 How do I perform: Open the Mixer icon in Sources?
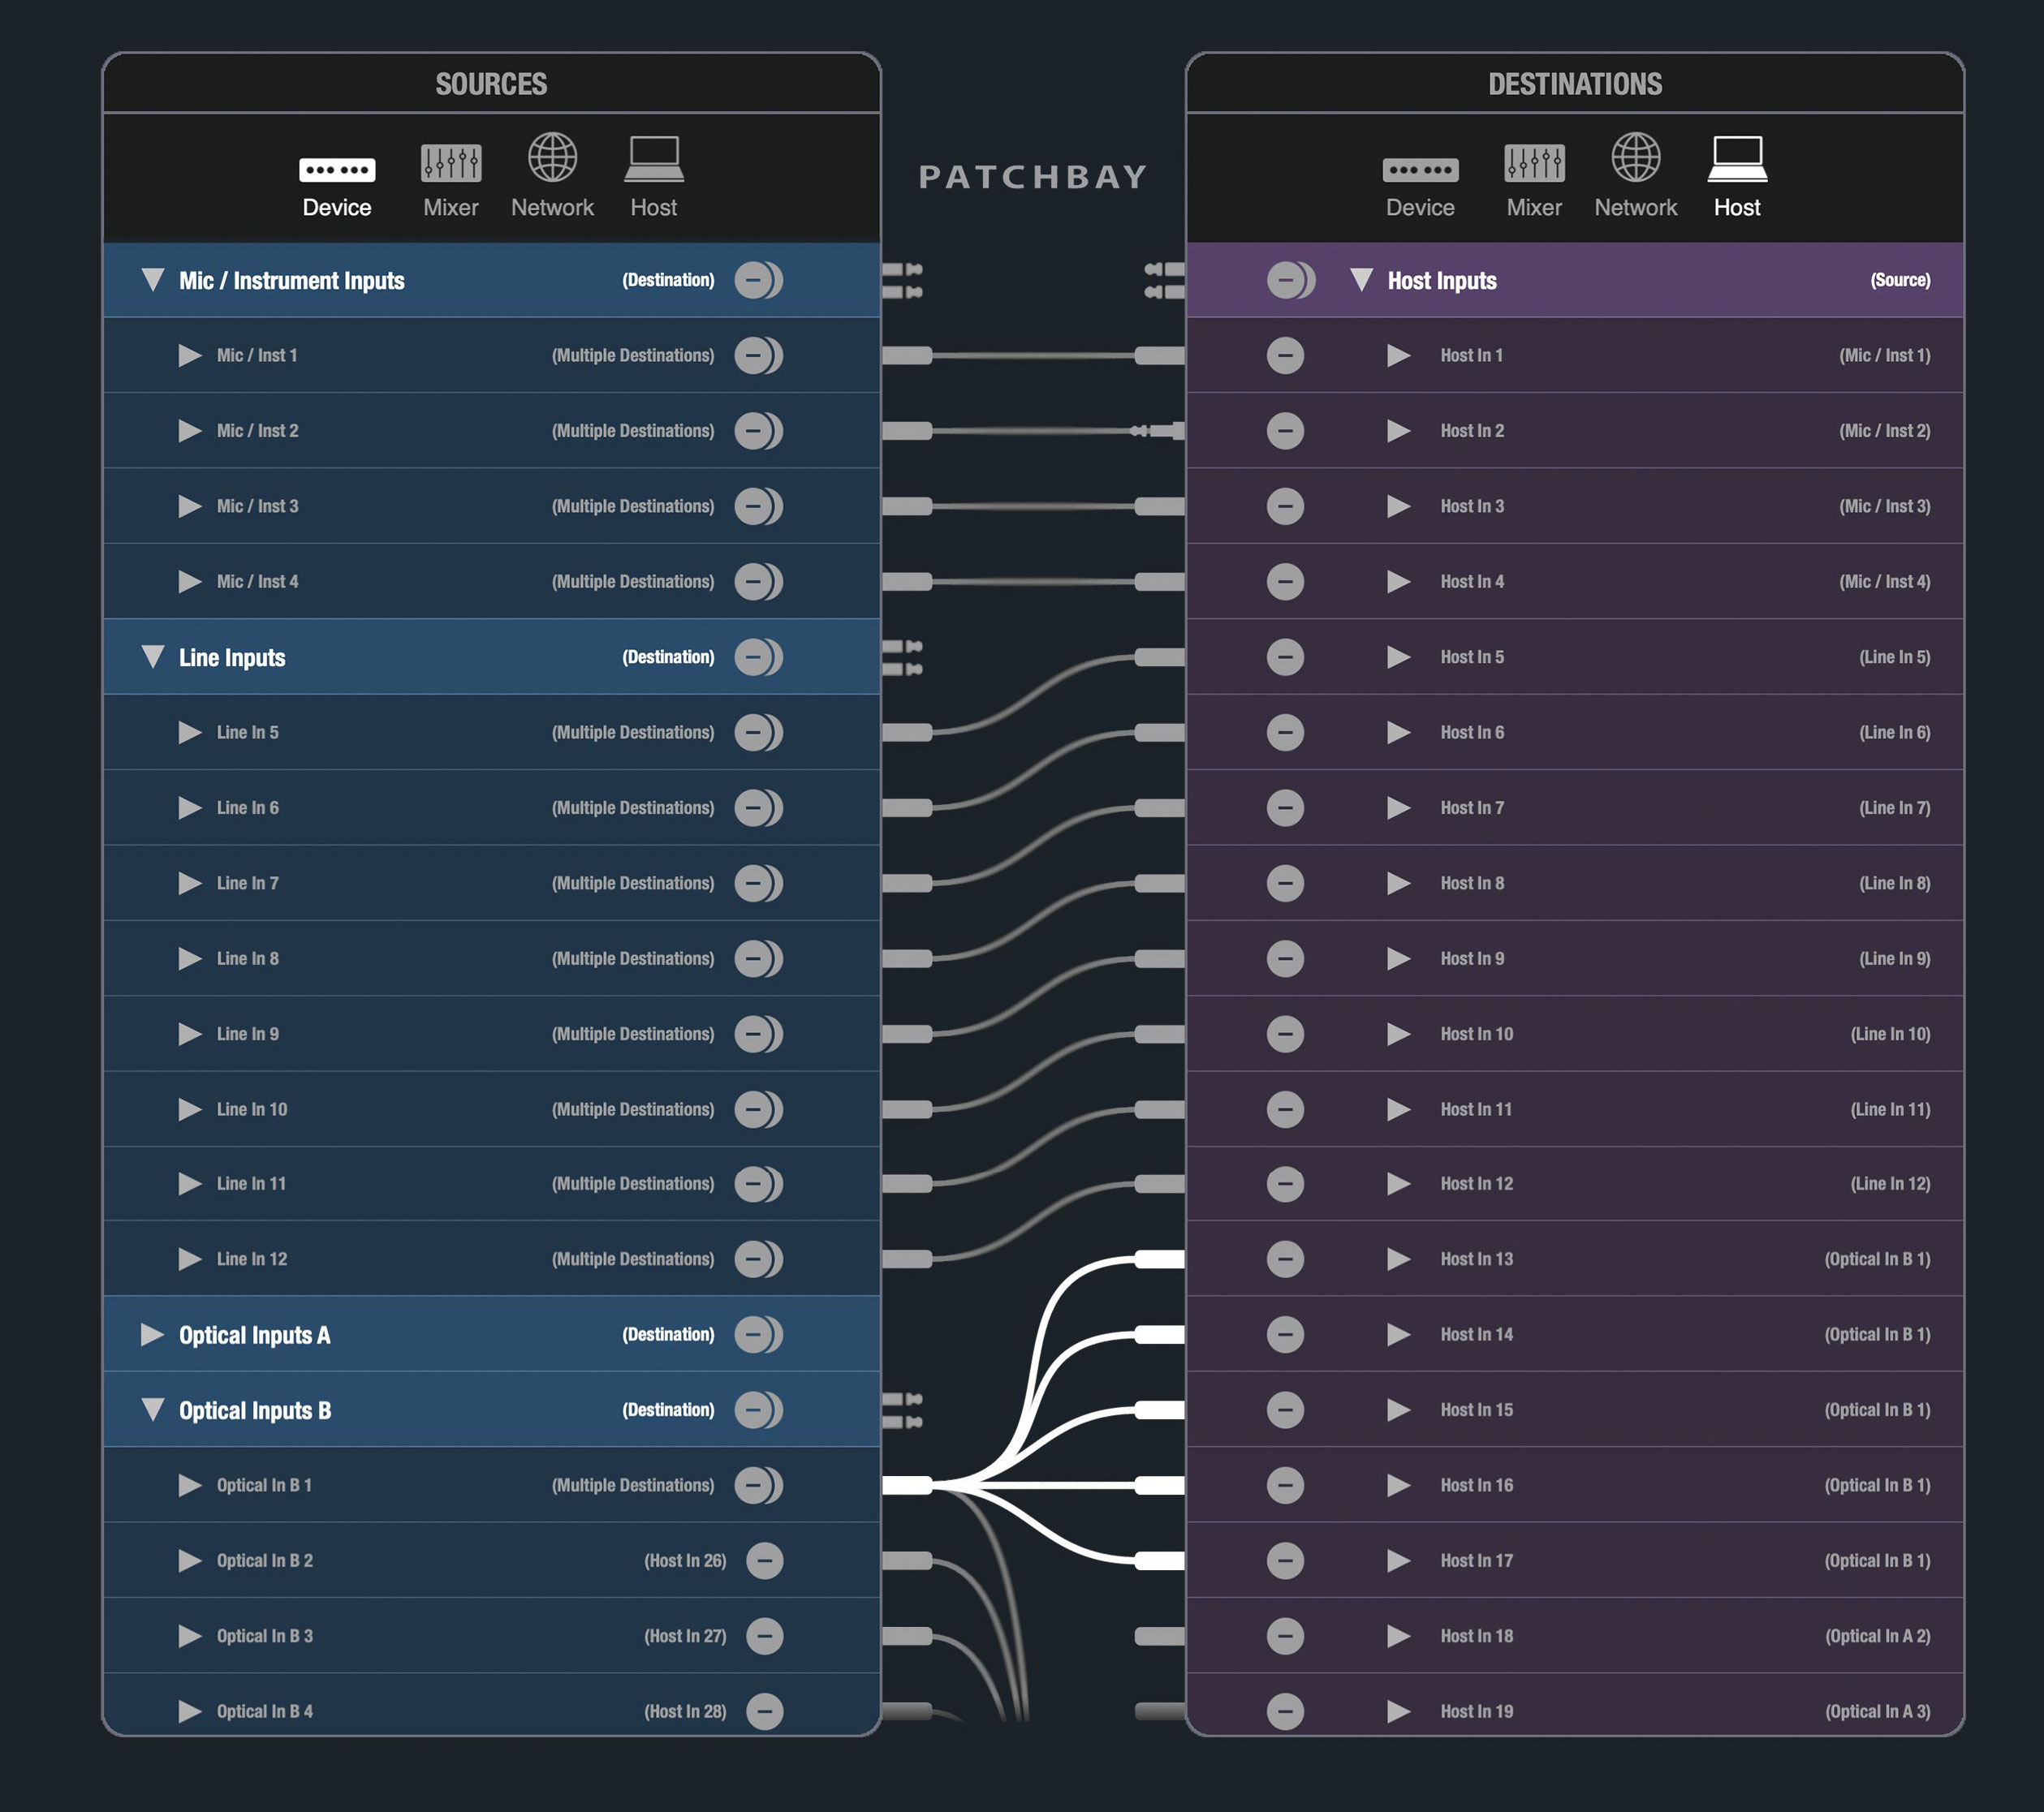[x=451, y=163]
